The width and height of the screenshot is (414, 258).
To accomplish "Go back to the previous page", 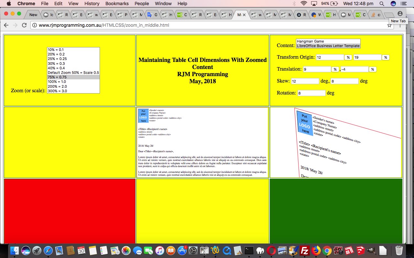I will click(x=6, y=25).
